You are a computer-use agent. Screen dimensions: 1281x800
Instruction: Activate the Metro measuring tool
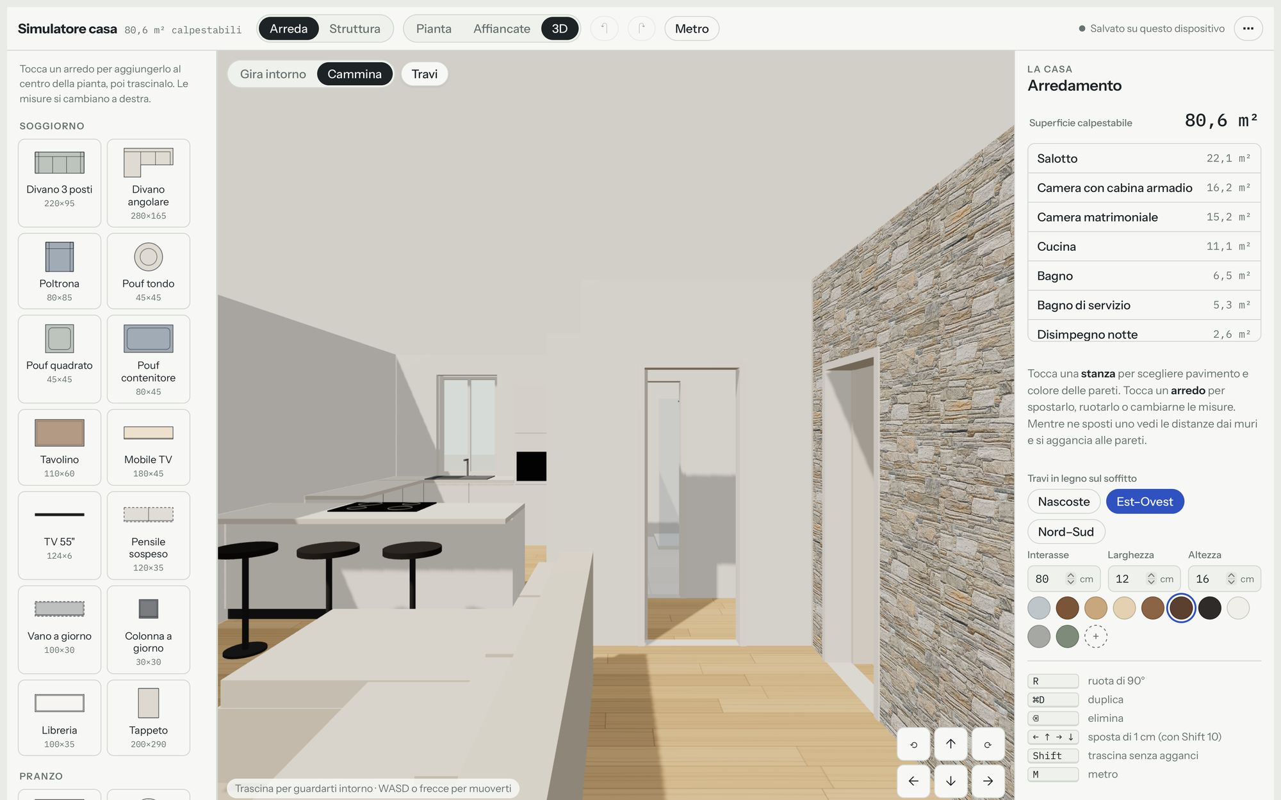coord(692,29)
